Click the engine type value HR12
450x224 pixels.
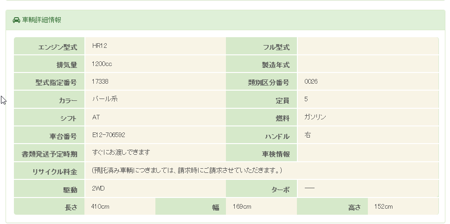pyautogui.click(x=100, y=46)
